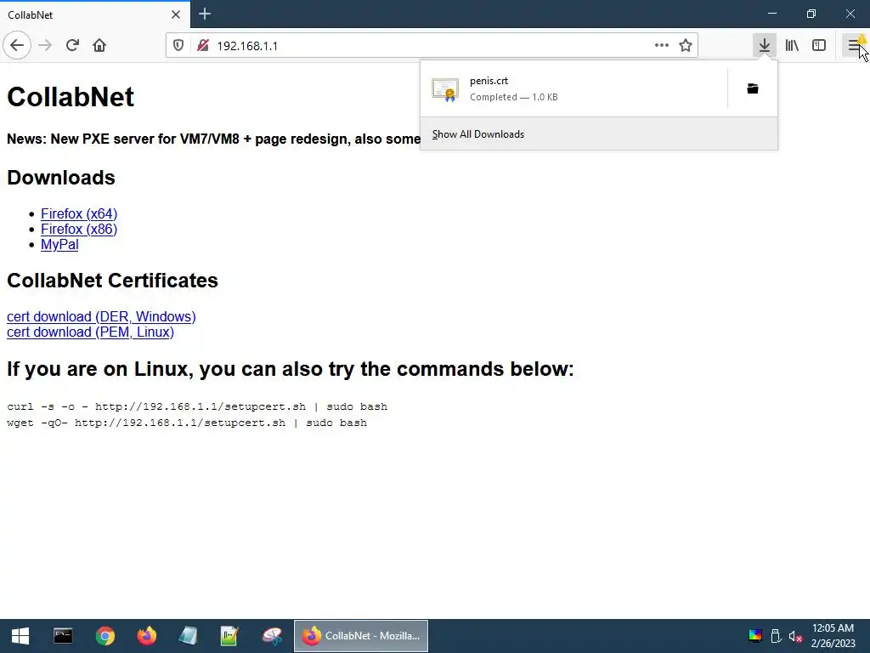Open the Windows Start menu
870x653 pixels.
[20, 636]
